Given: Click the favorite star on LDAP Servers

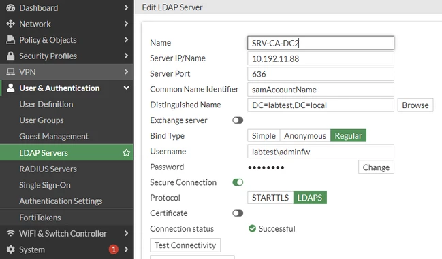Looking at the screenshot, I should point(126,153).
